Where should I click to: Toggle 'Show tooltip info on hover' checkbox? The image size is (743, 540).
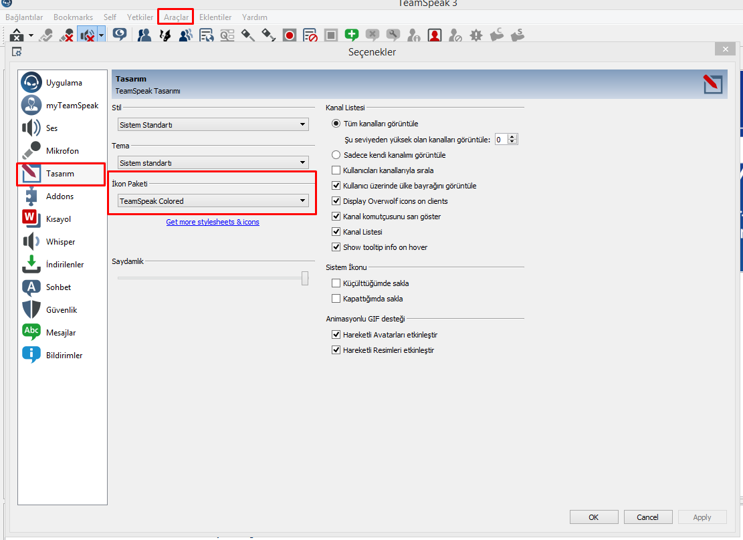[x=336, y=247]
